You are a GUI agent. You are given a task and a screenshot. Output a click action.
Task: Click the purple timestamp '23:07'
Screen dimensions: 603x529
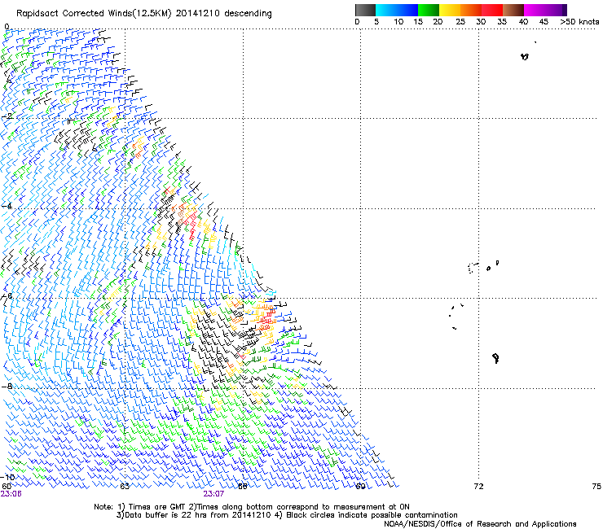point(213,494)
